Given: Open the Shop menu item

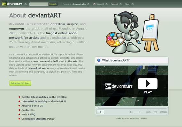Looking at the screenshot, I should pos(127,4).
